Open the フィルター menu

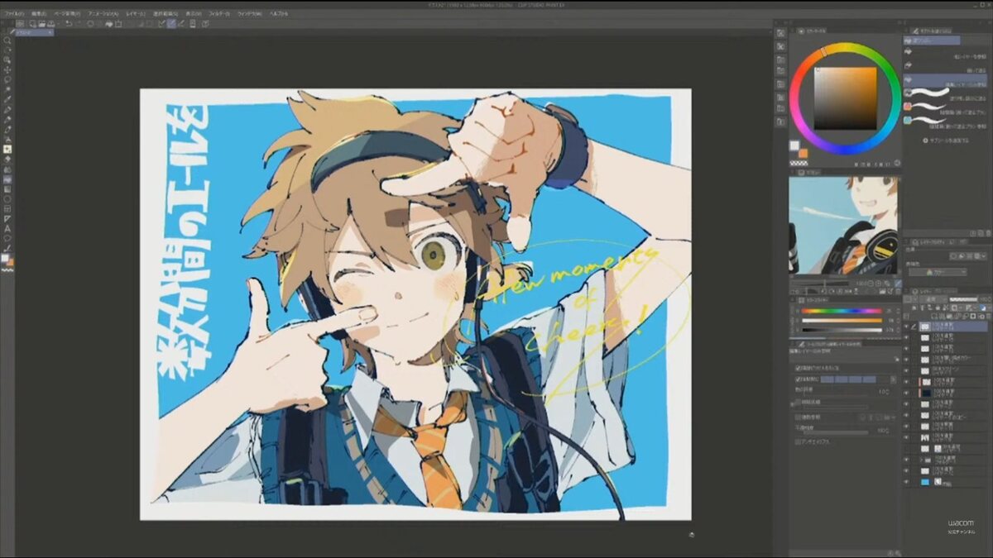(220, 14)
